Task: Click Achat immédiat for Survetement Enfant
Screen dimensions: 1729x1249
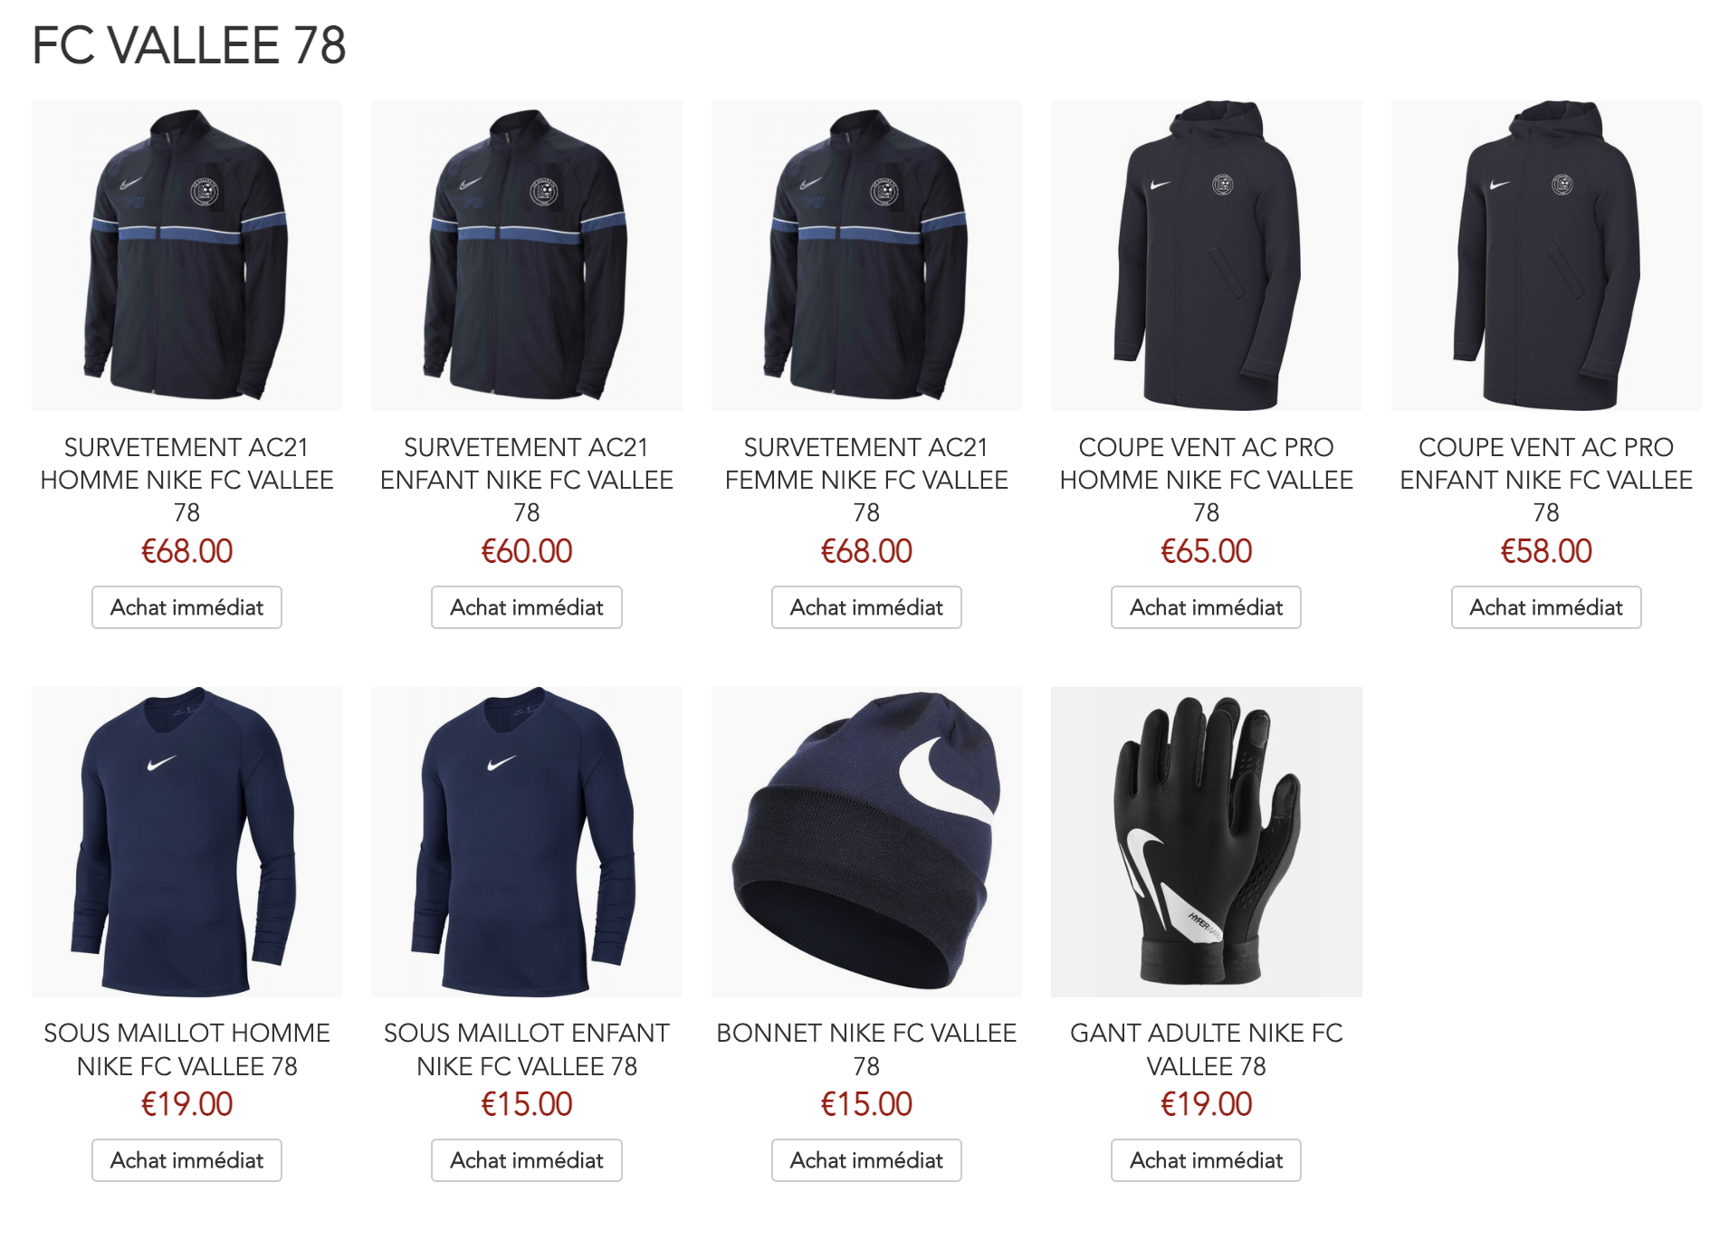Action: [x=526, y=607]
